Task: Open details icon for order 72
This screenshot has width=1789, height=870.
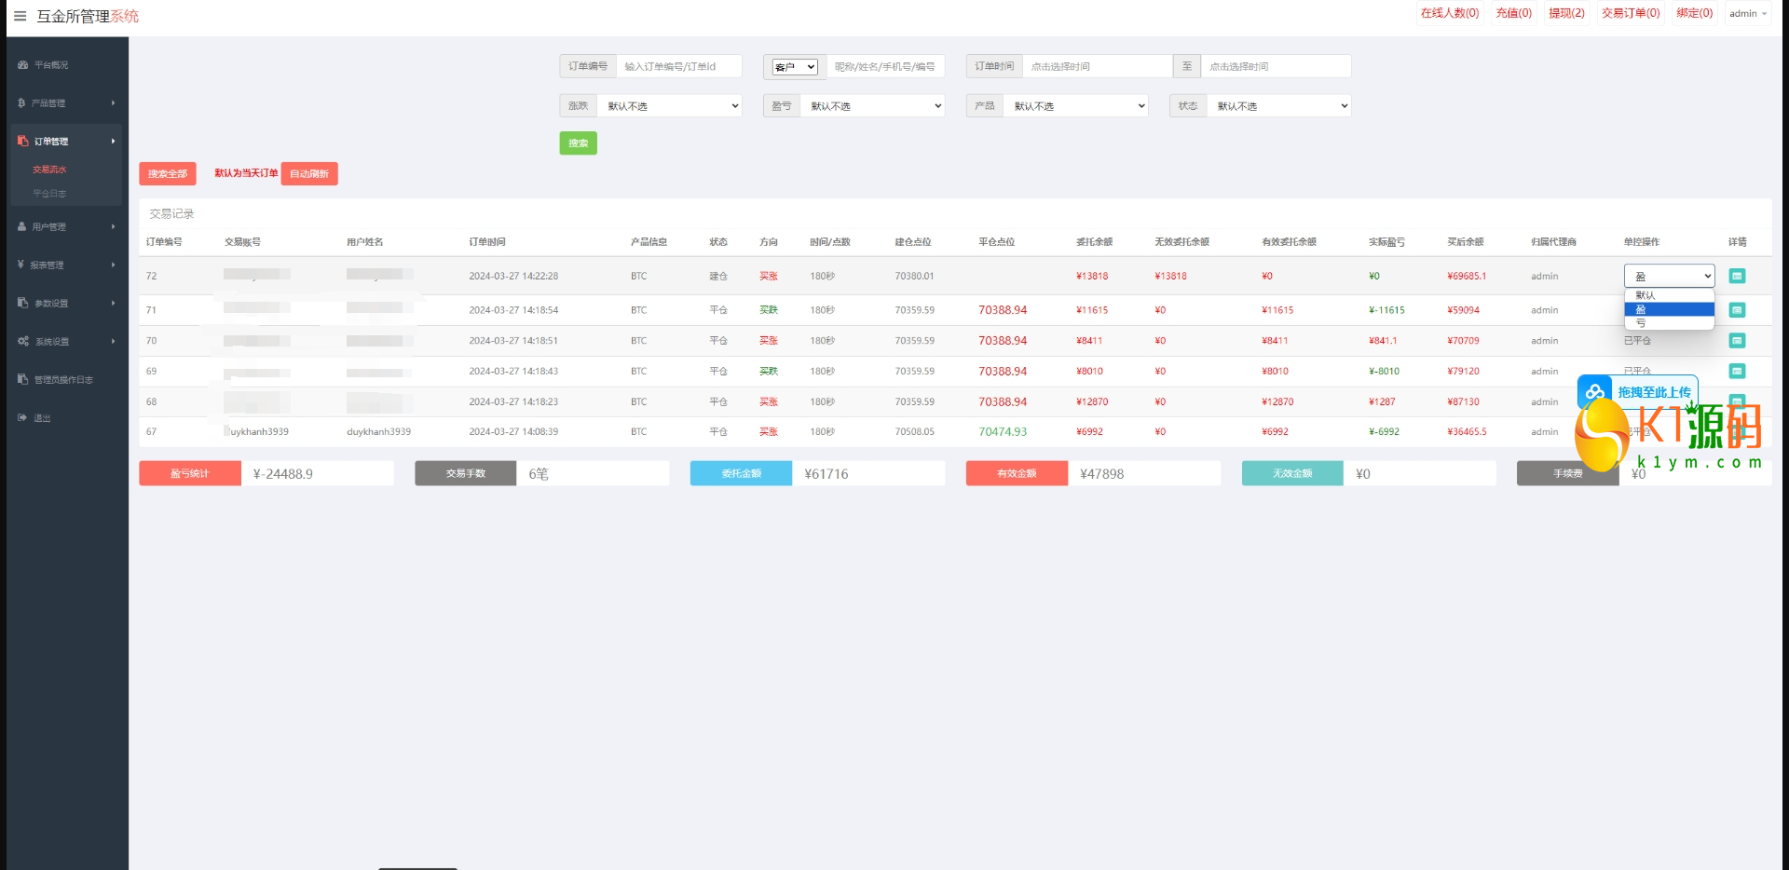Action: click(x=1737, y=276)
